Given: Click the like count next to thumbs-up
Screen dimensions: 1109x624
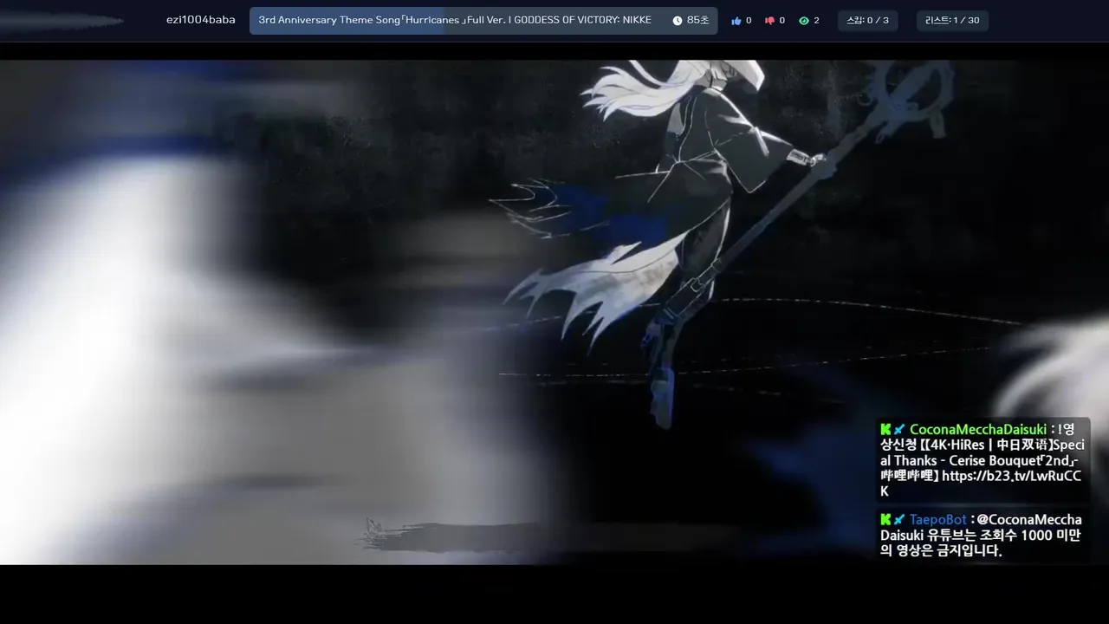Looking at the screenshot, I should pos(749,21).
